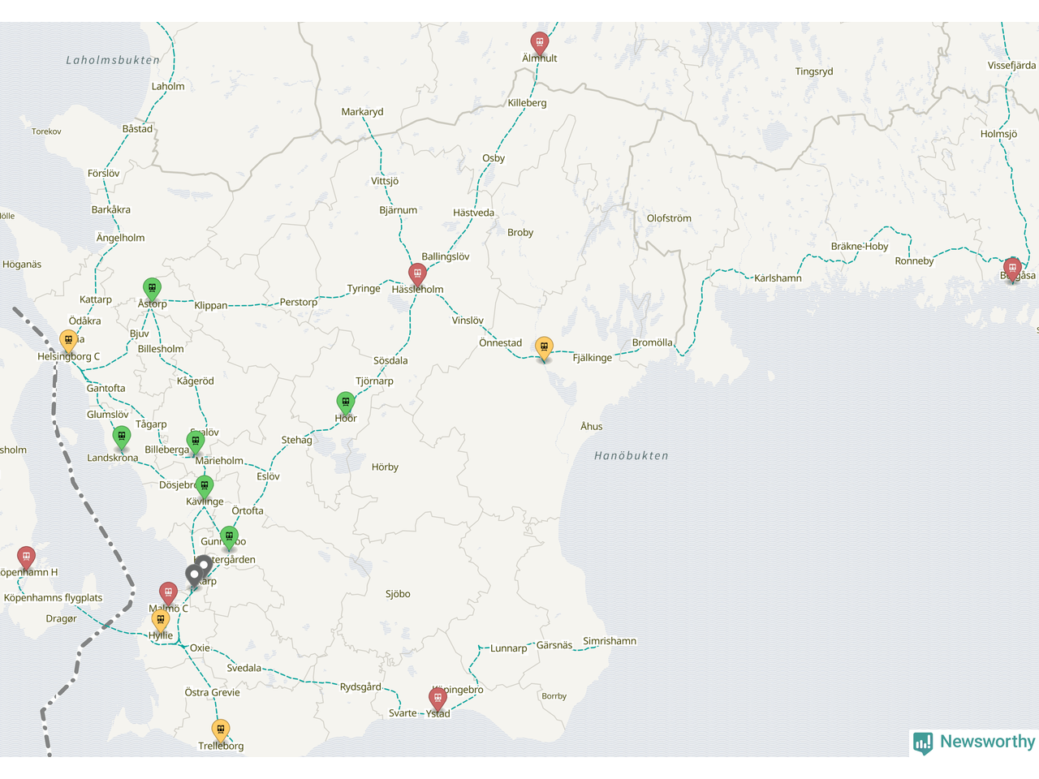Select the yellow train marker at Hyllie
The image size is (1039, 779).
pyautogui.click(x=161, y=621)
